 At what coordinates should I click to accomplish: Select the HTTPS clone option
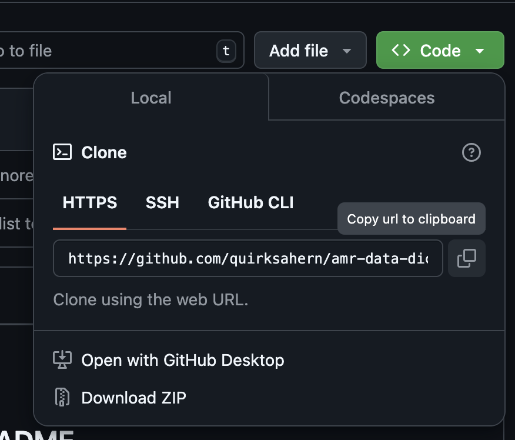tap(90, 202)
